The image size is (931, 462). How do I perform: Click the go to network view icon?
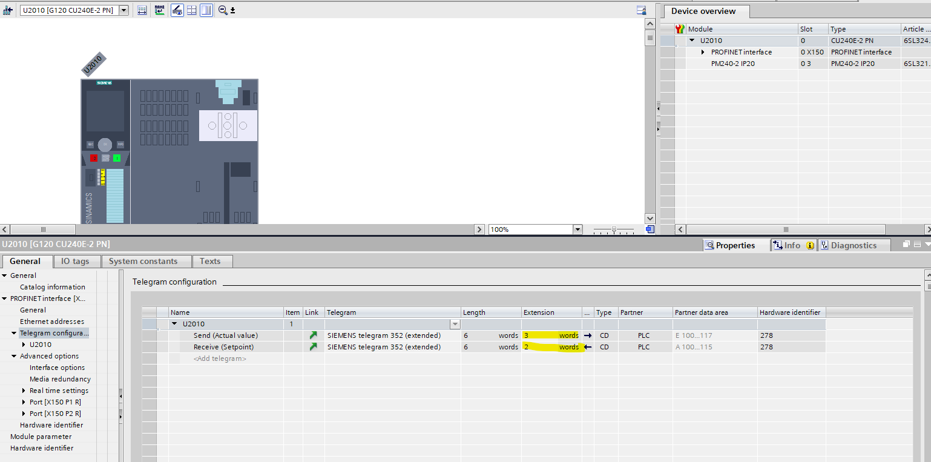click(8, 10)
